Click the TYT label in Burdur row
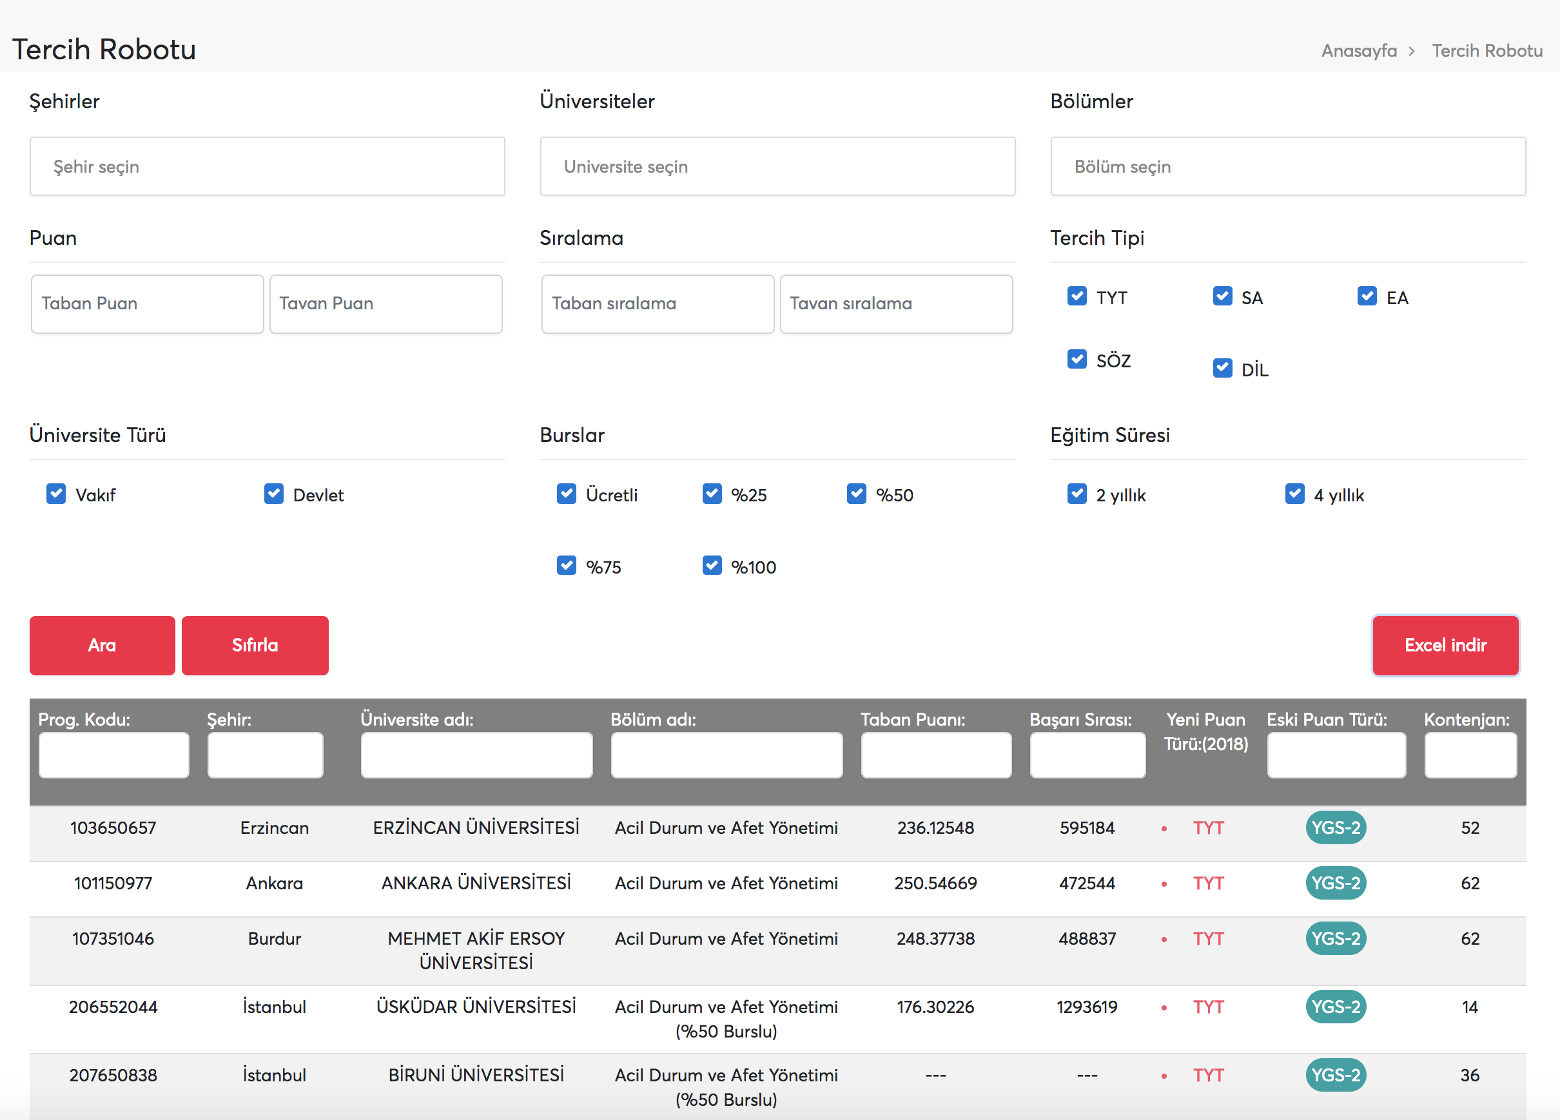 tap(1208, 938)
